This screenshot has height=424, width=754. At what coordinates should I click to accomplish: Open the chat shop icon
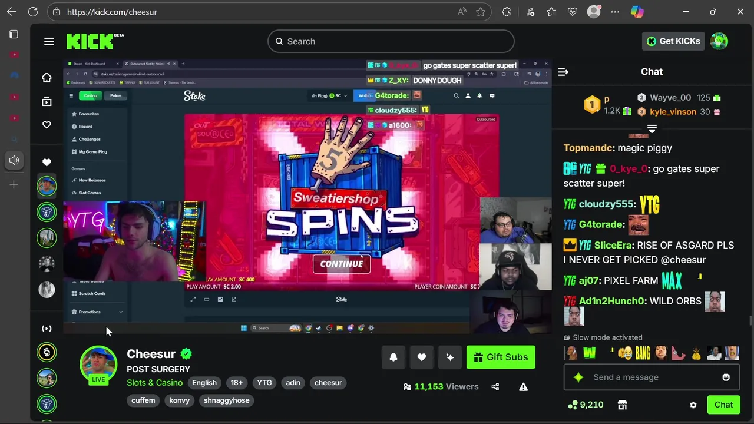pyautogui.click(x=622, y=405)
